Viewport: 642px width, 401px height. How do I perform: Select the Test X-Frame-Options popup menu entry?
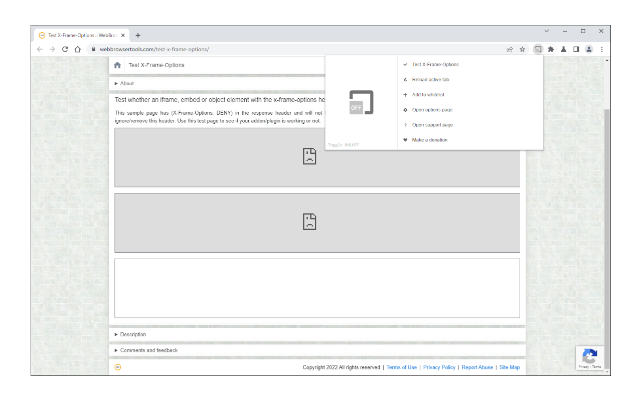click(435, 64)
